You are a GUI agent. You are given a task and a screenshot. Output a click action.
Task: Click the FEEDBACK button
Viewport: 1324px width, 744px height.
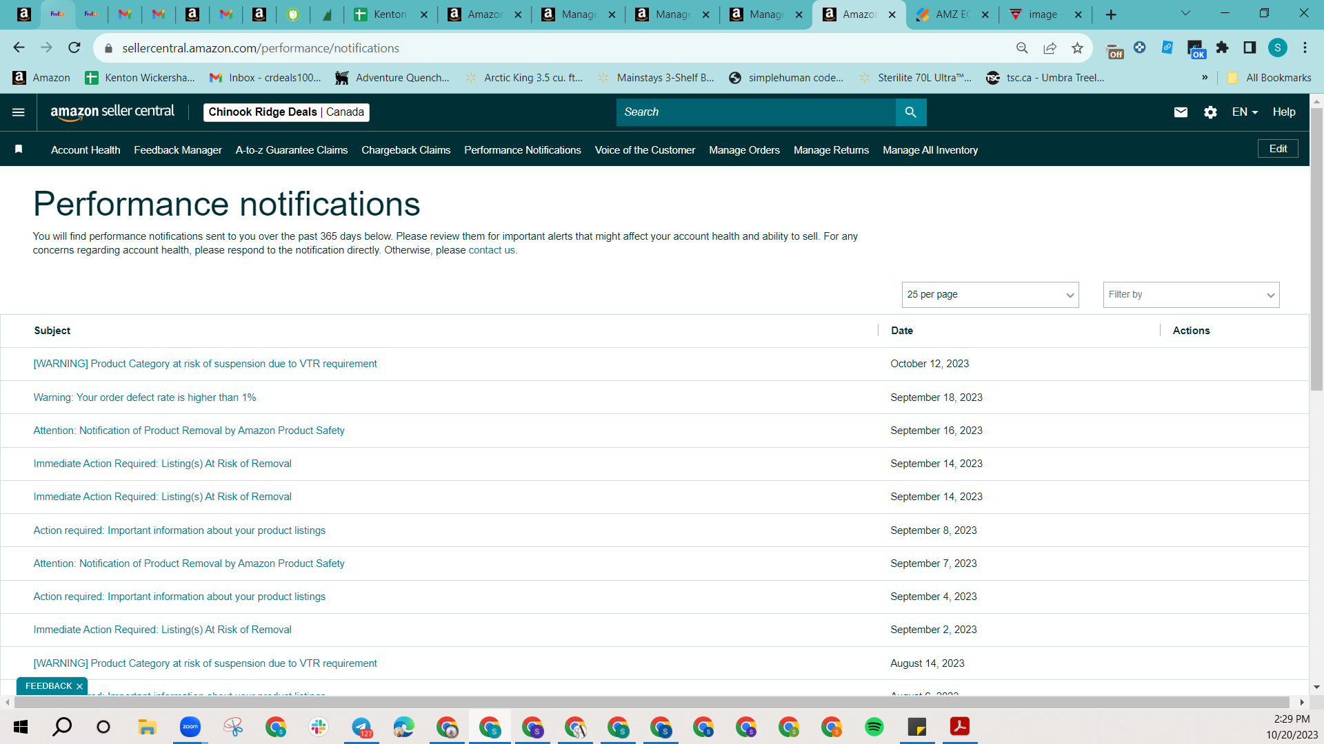(48, 686)
